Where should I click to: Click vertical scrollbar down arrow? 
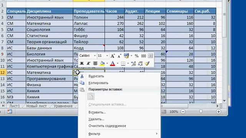tap(224, 101)
